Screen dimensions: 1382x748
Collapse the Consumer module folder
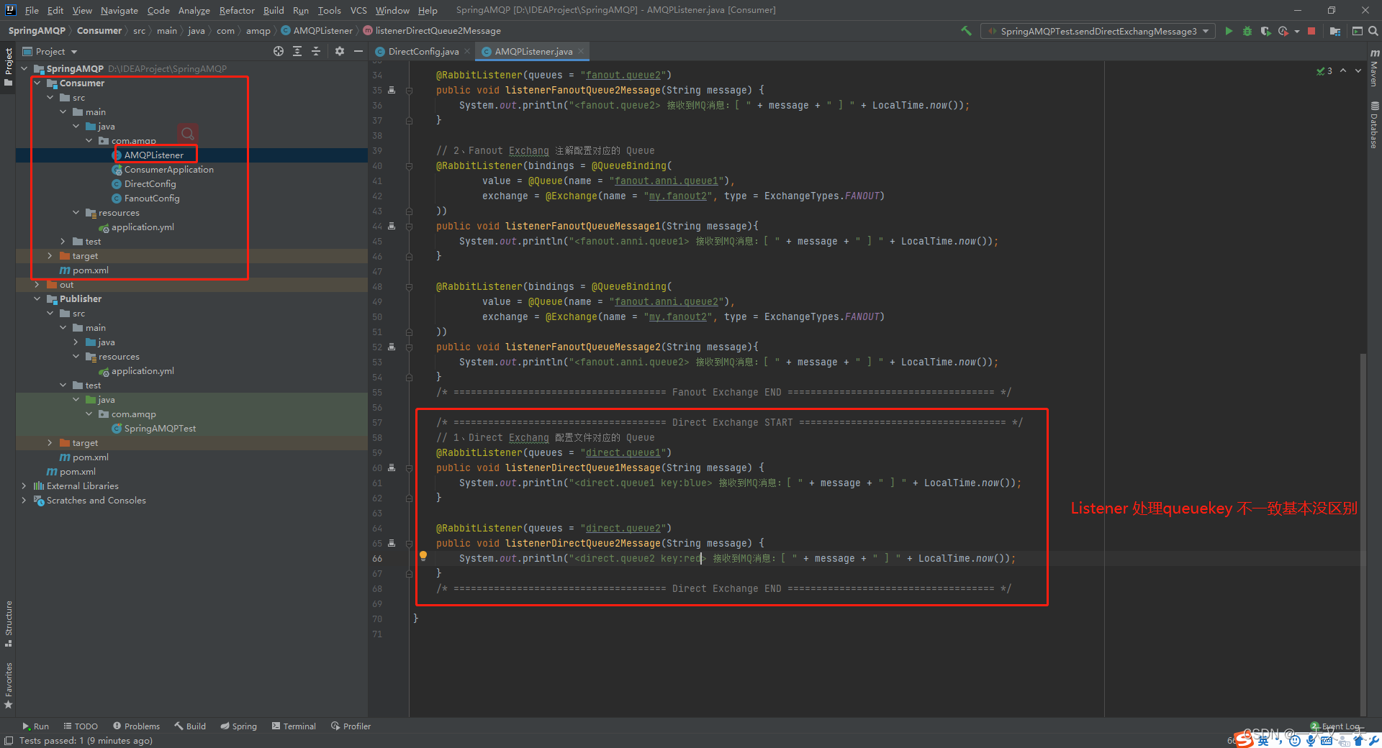(37, 83)
